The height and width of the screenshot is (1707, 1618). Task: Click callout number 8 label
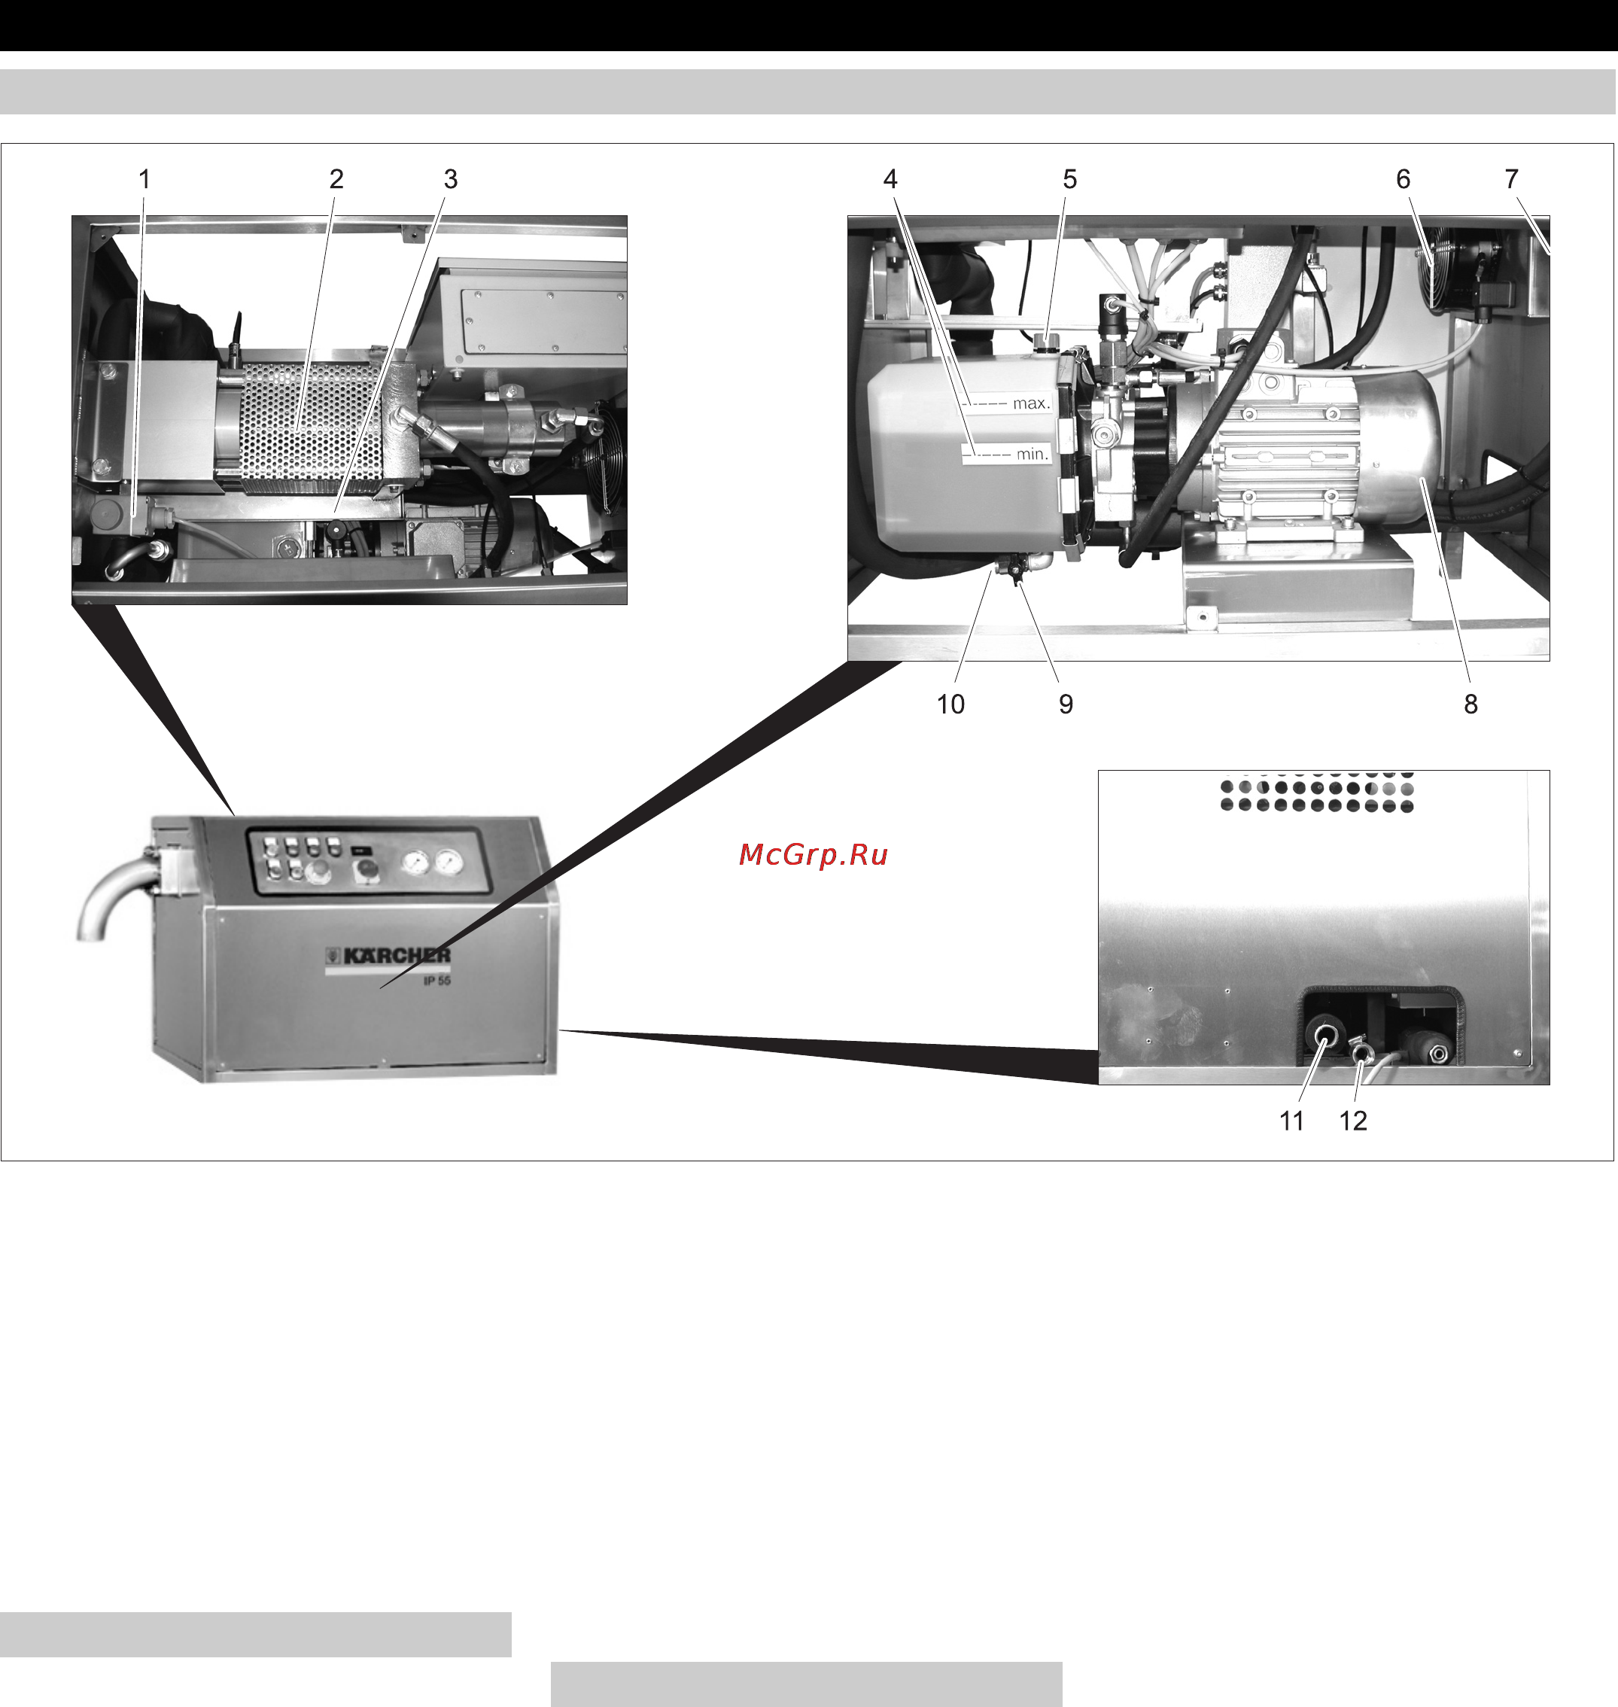click(1470, 704)
